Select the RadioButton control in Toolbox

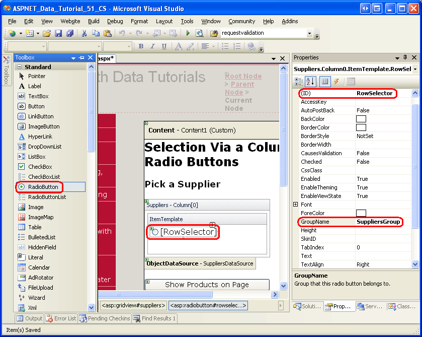[43, 187]
